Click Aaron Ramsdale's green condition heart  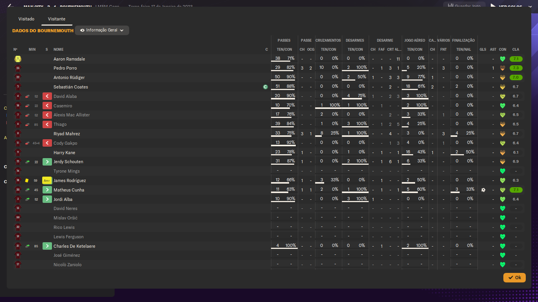[503, 59]
